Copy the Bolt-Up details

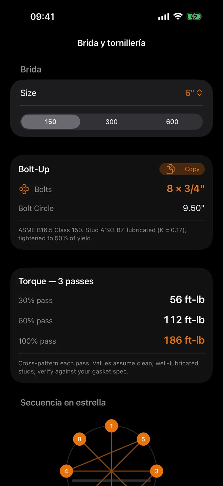pyautogui.click(x=182, y=169)
